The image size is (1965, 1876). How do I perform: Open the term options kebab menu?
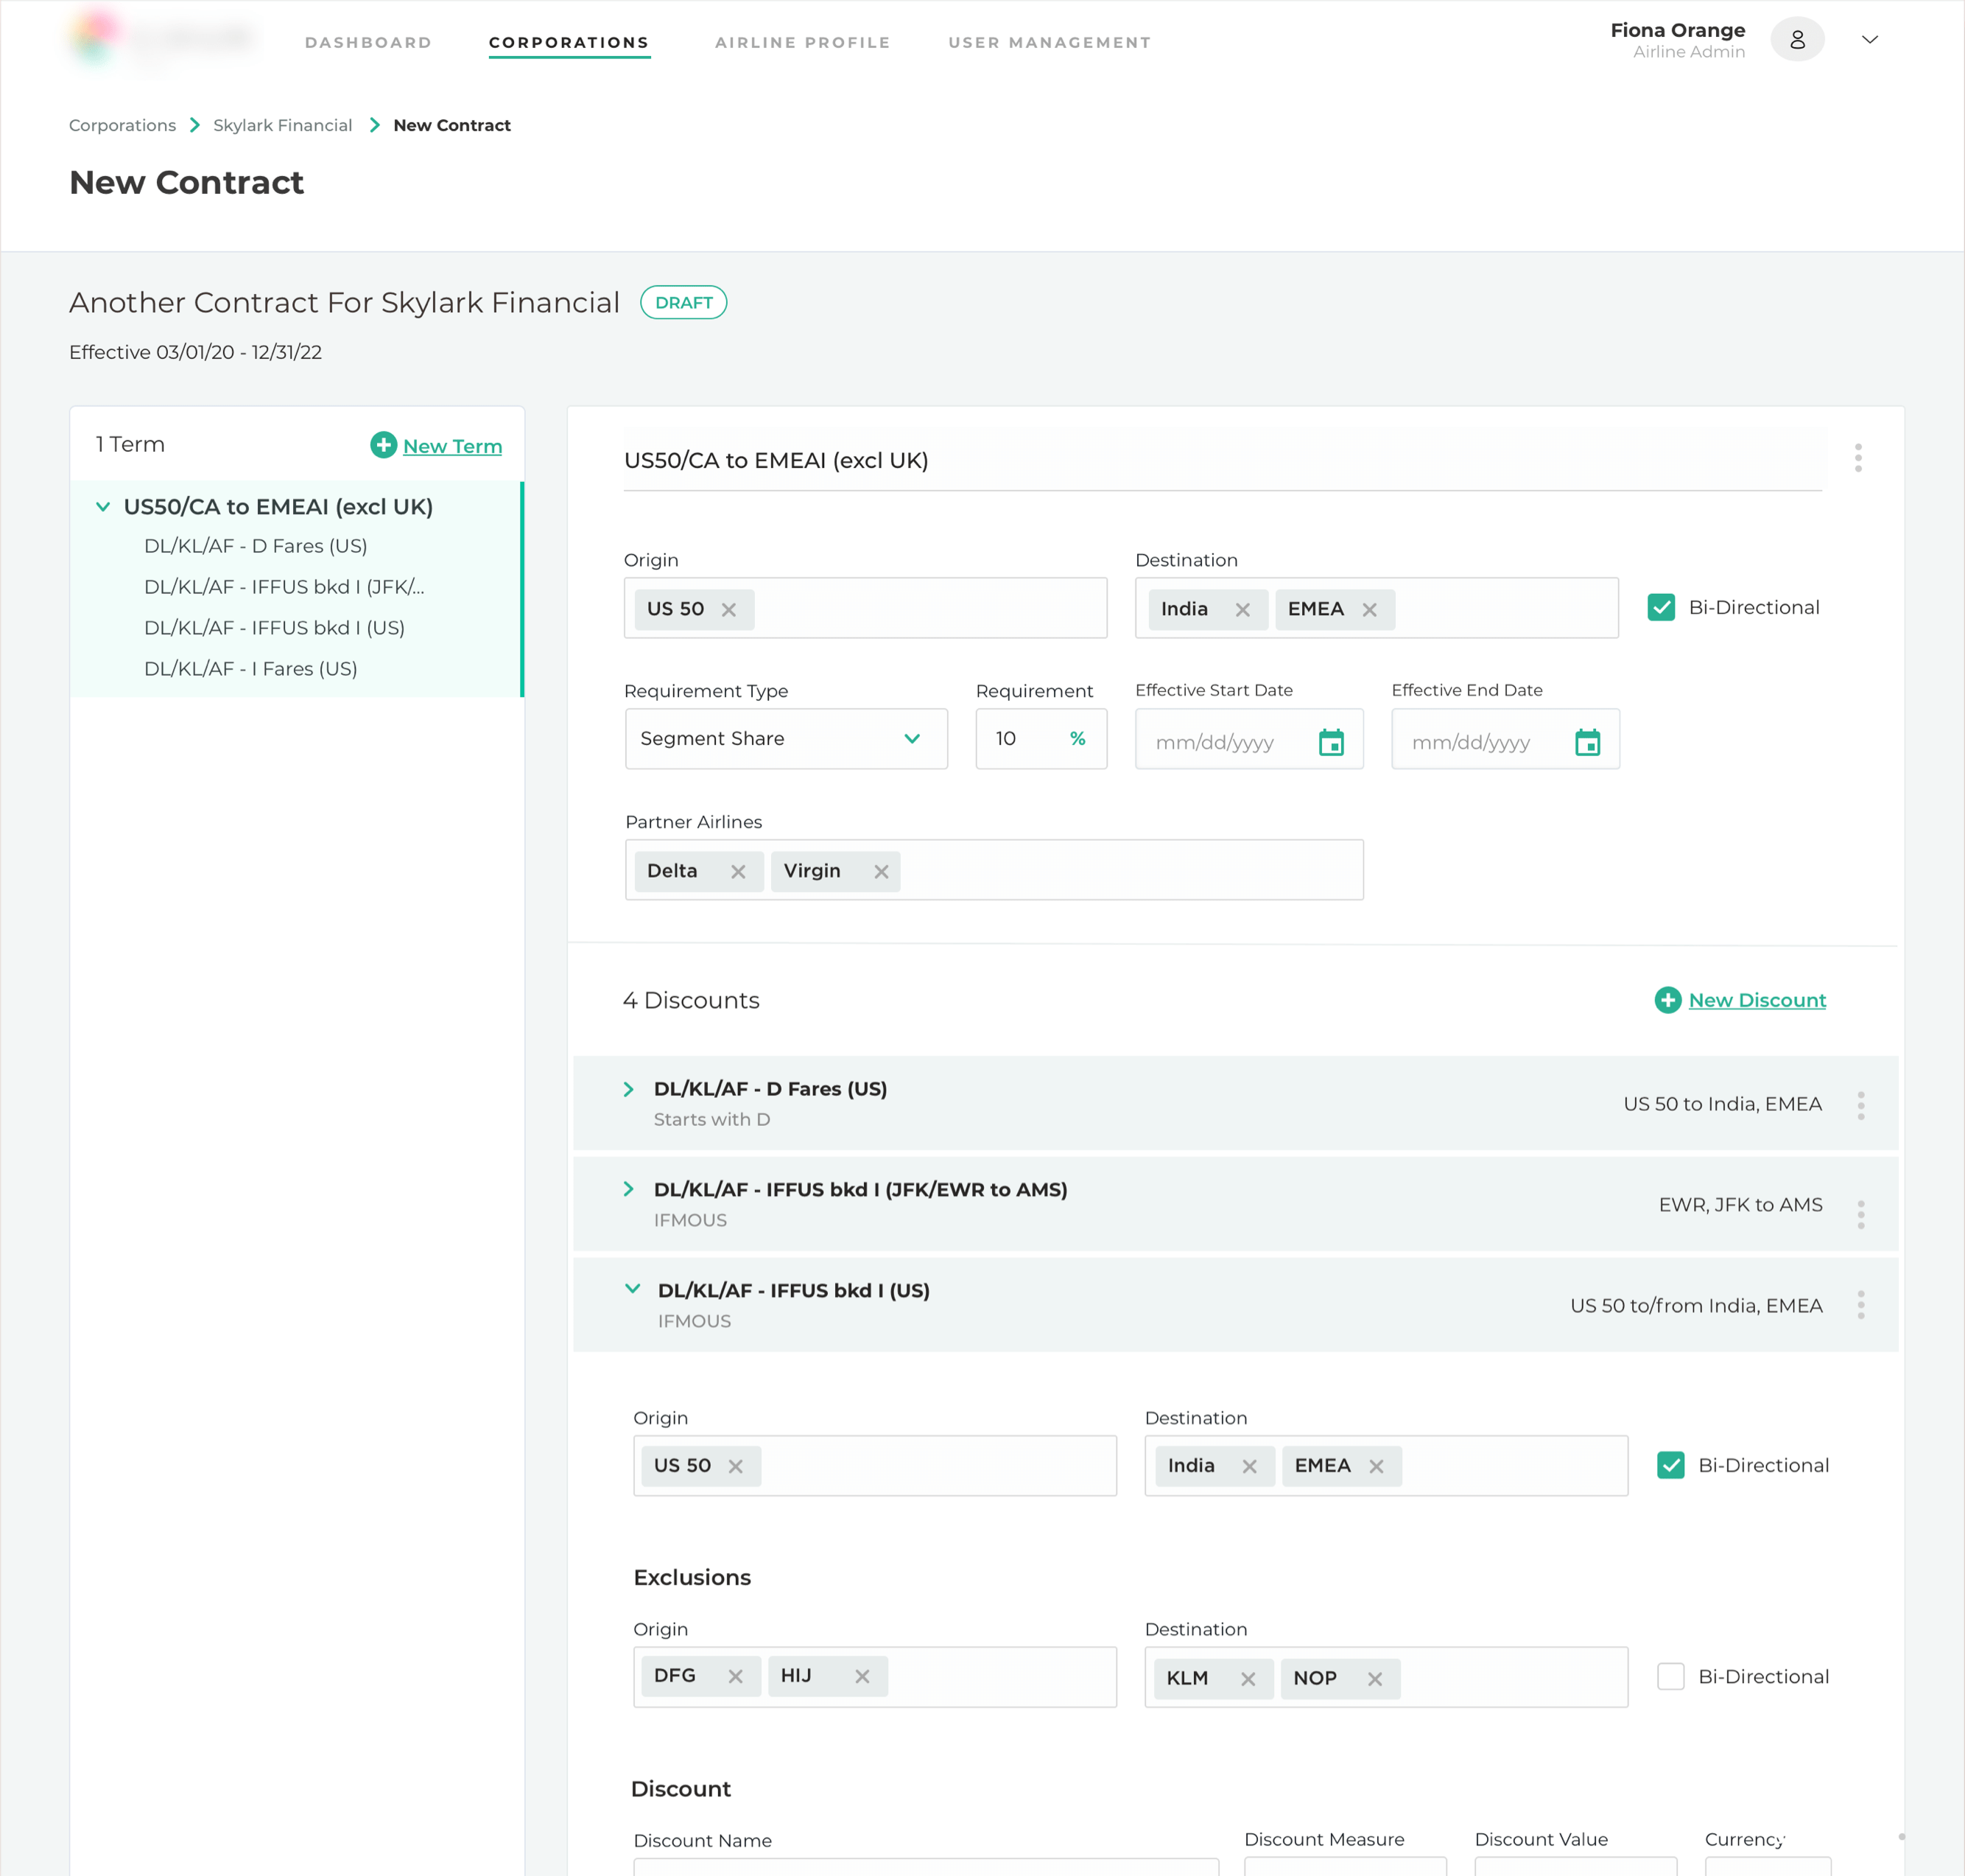coord(1859,458)
